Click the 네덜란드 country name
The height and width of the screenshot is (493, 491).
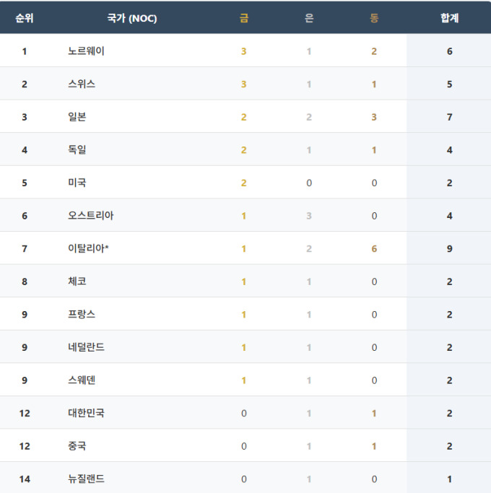pyautogui.click(x=87, y=347)
